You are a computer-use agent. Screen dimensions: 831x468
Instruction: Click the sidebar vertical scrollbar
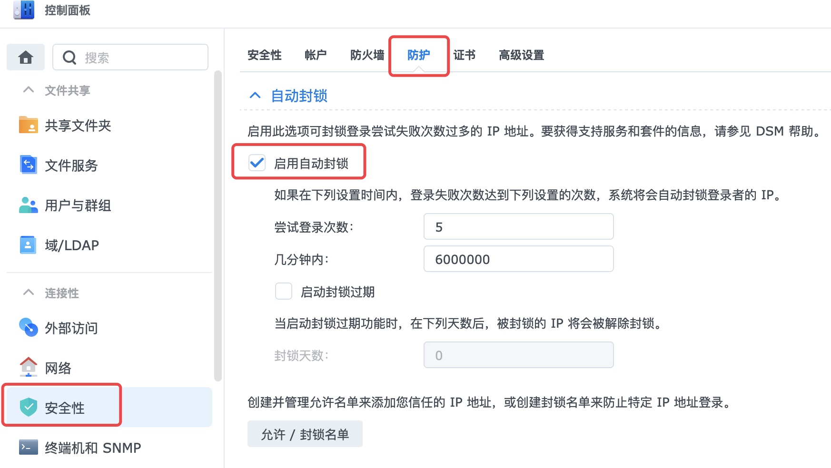pos(218,226)
